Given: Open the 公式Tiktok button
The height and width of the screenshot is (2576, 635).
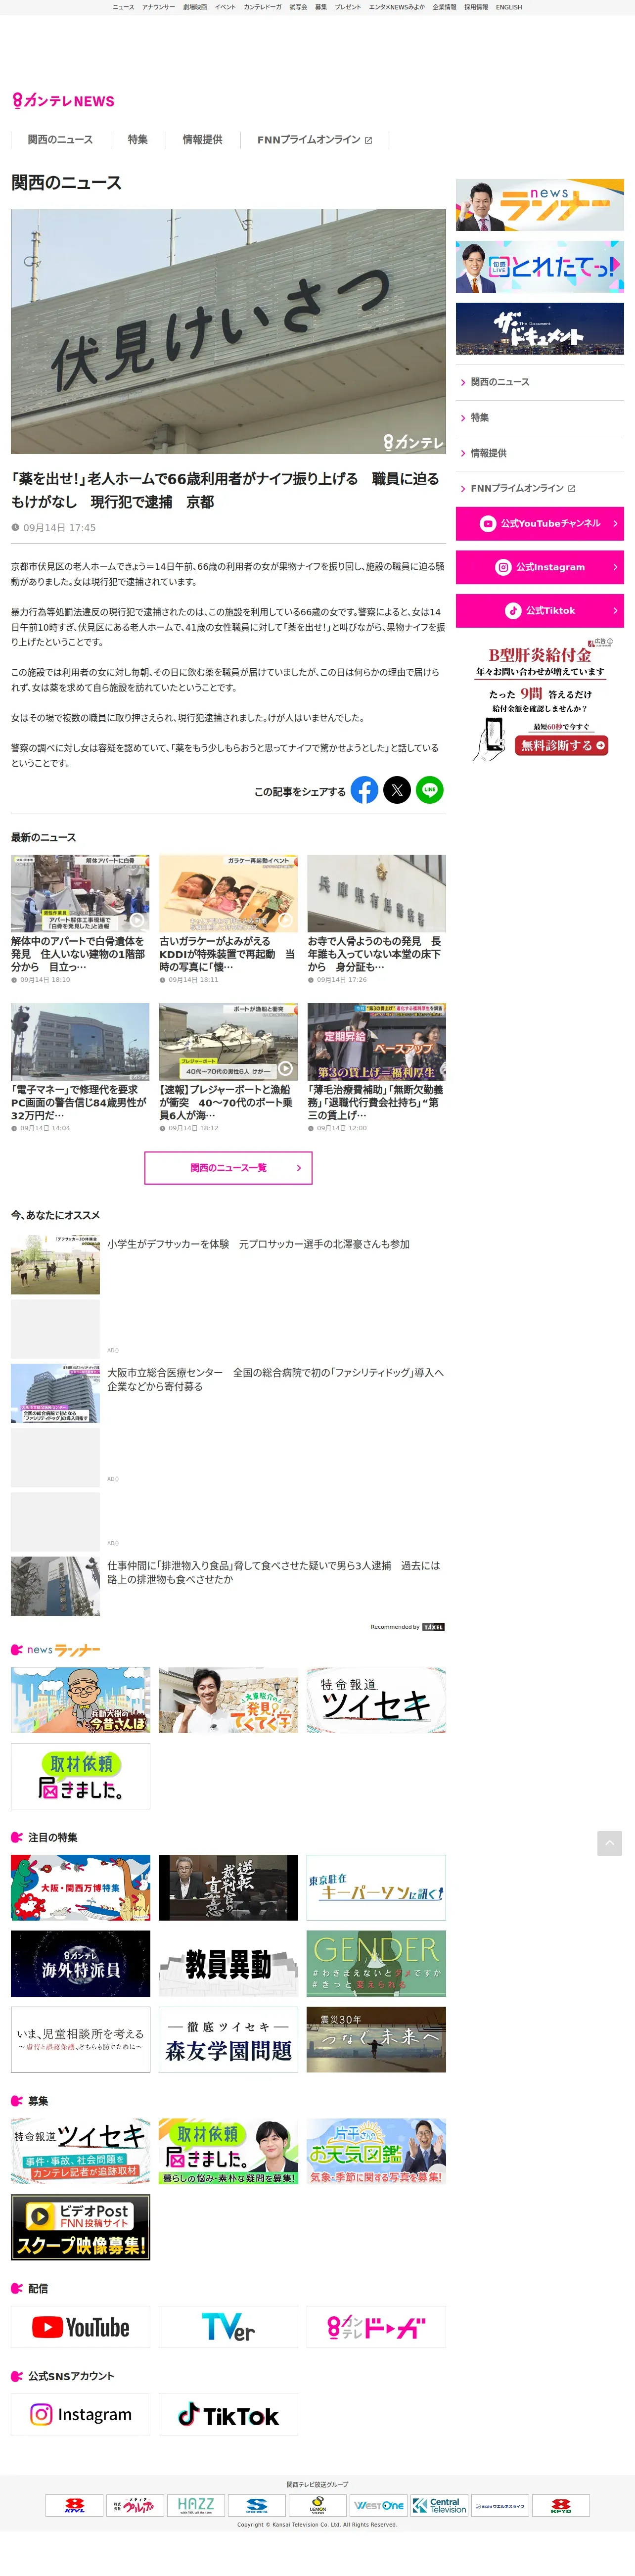Looking at the screenshot, I should pyautogui.click(x=540, y=610).
